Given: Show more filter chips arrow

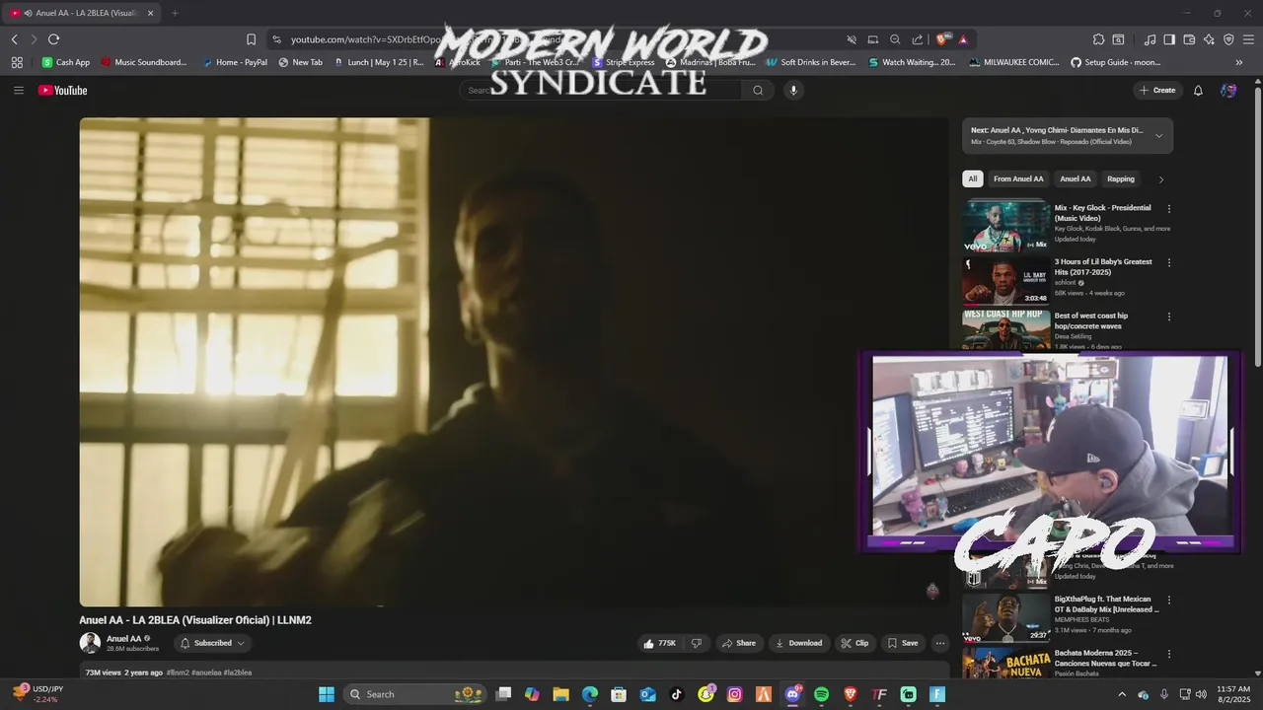Looking at the screenshot, I should tap(1160, 179).
